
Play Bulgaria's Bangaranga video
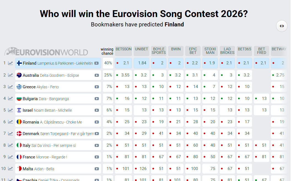(x=97, y=99)
